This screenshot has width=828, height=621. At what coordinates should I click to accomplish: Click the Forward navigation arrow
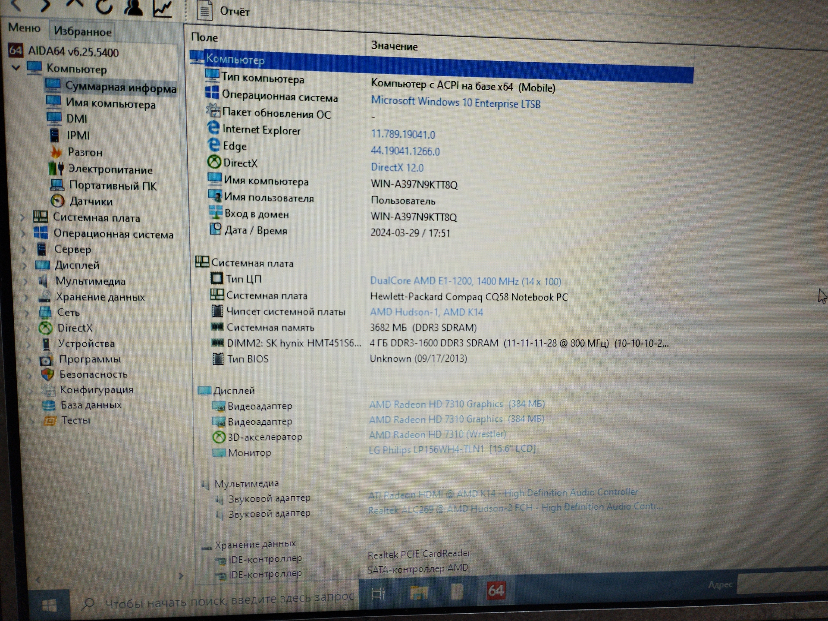click(x=45, y=5)
